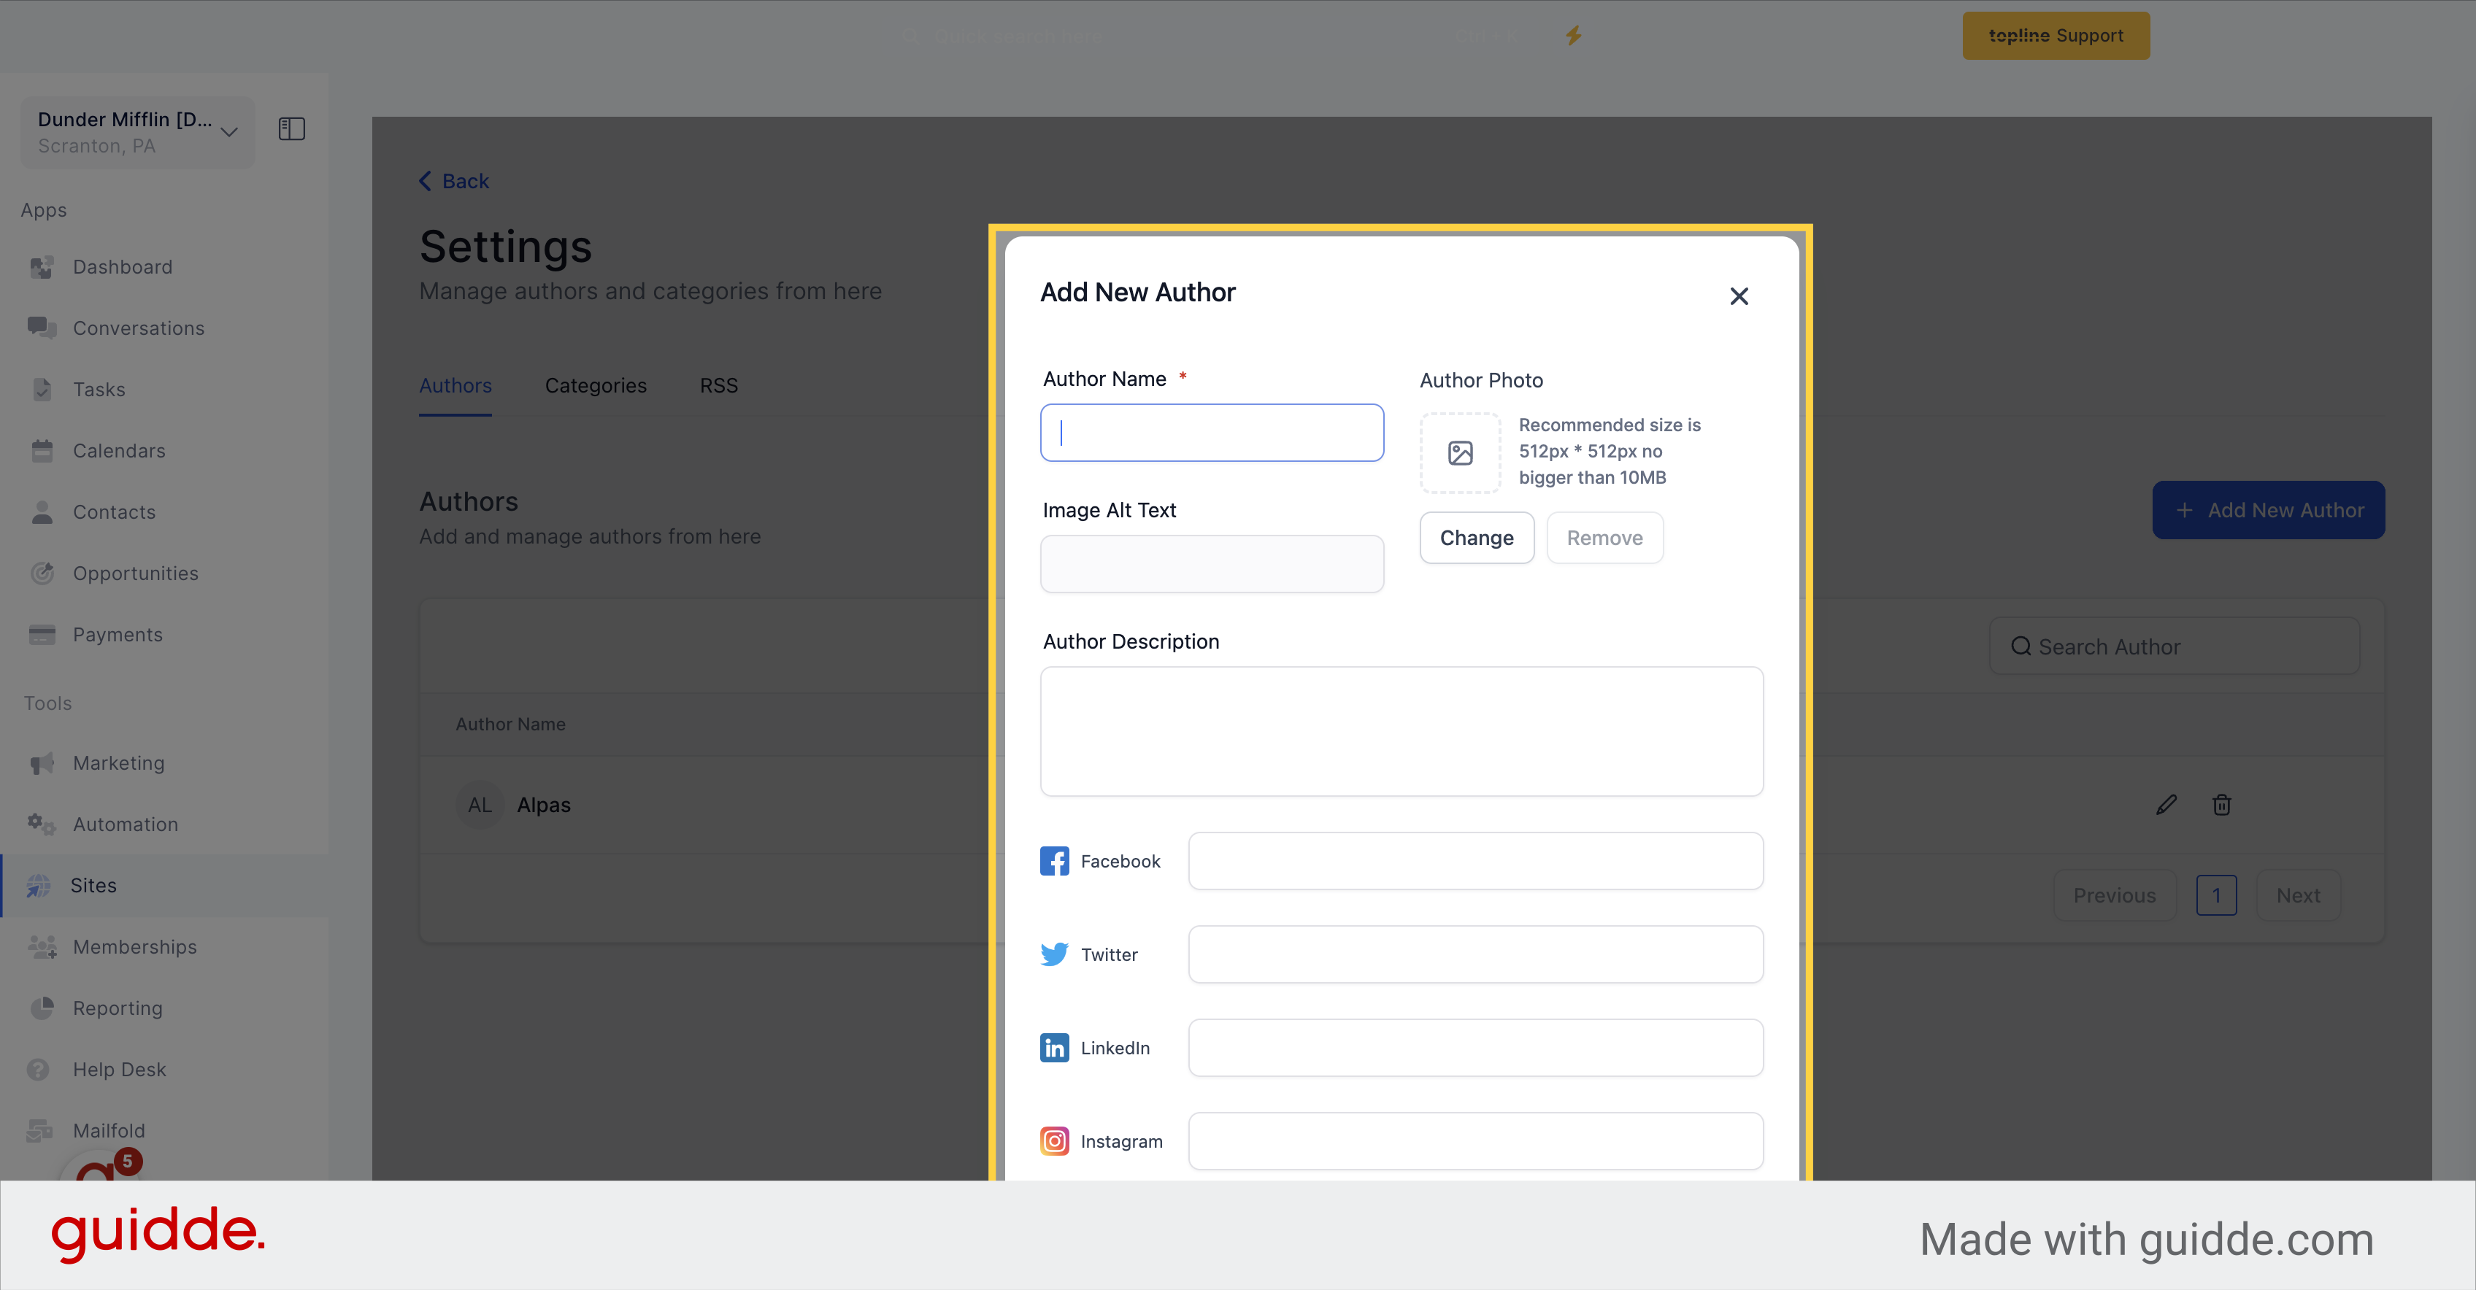Viewport: 2476px width, 1290px height.
Task: Edit the Alpas author with pencil icon
Action: 2166,805
